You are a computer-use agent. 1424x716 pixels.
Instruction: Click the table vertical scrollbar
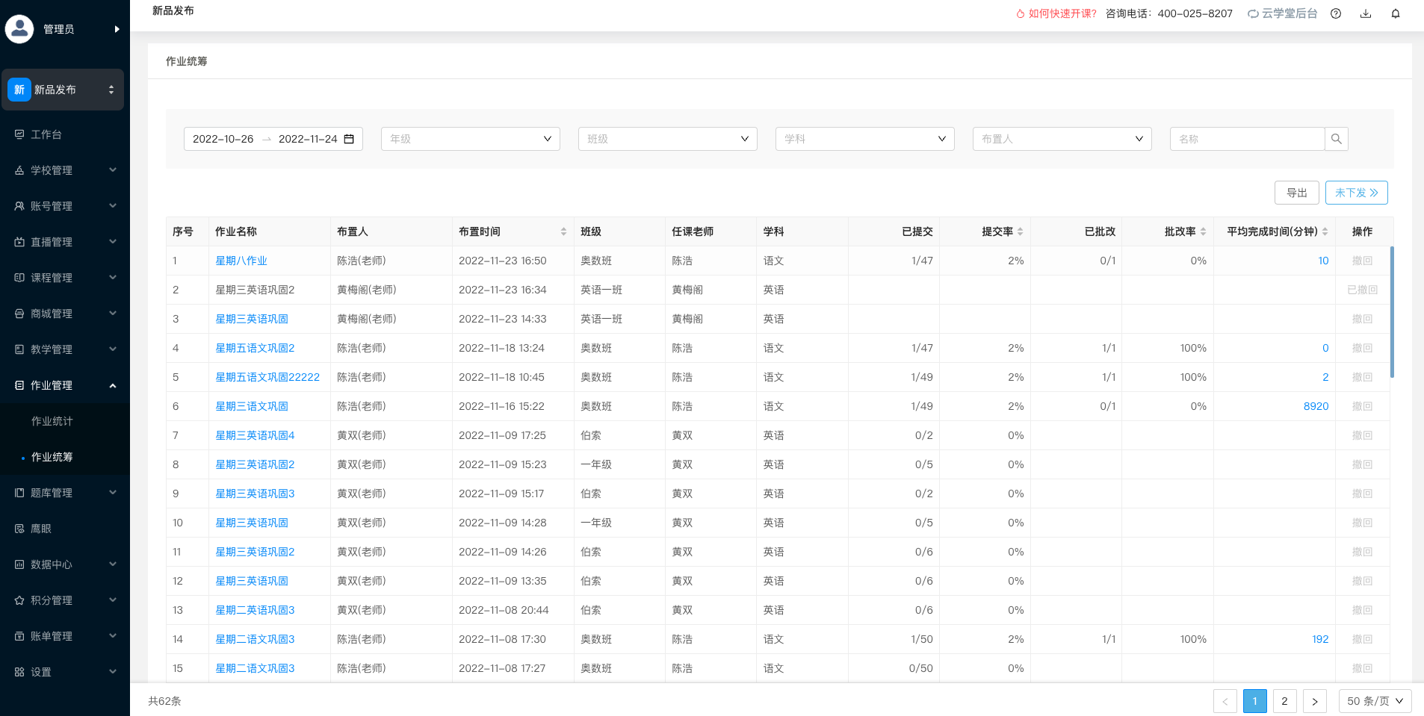click(x=1391, y=312)
